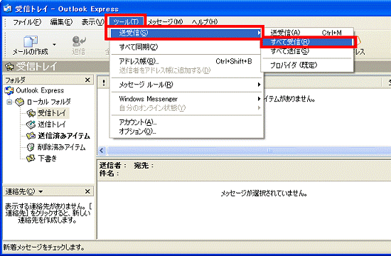Close the 連絡先 contacts pane

click(x=87, y=191)
